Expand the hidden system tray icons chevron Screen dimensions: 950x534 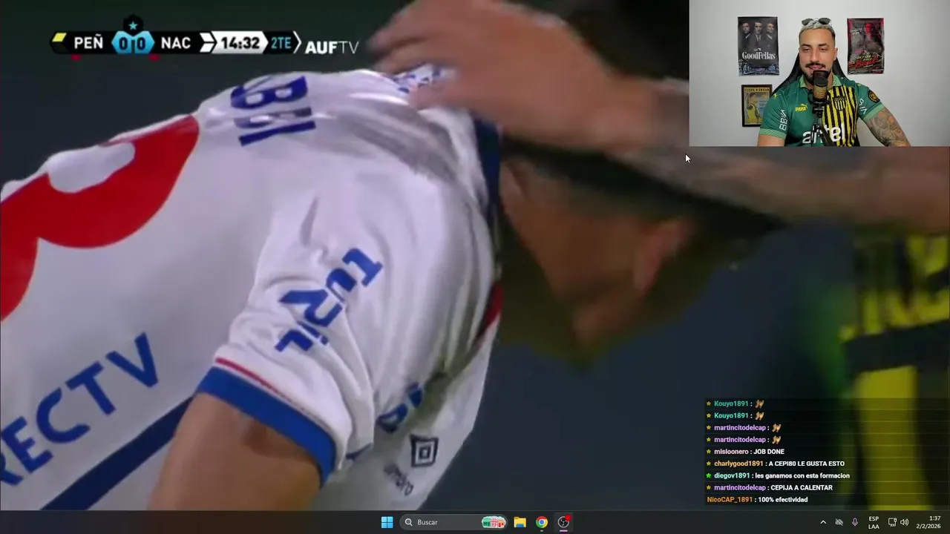coord(822,522)
